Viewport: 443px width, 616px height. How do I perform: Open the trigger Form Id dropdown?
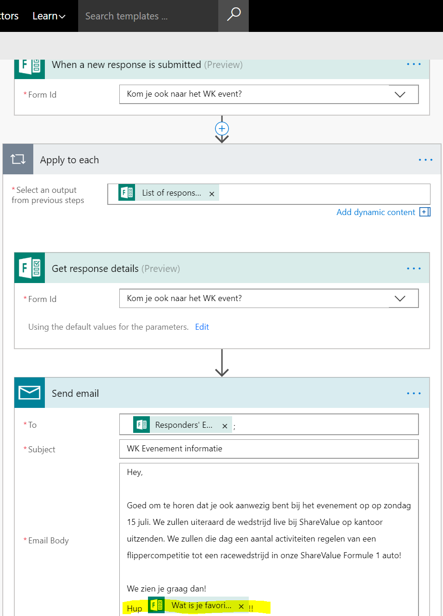(400, 94)
